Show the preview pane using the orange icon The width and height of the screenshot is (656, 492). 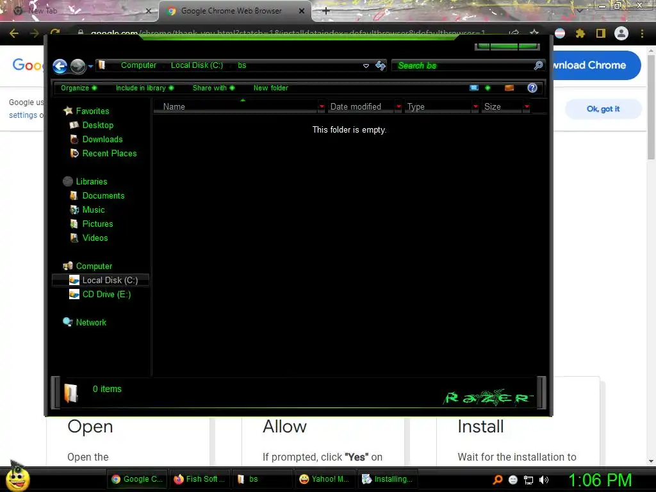(509, 88)
